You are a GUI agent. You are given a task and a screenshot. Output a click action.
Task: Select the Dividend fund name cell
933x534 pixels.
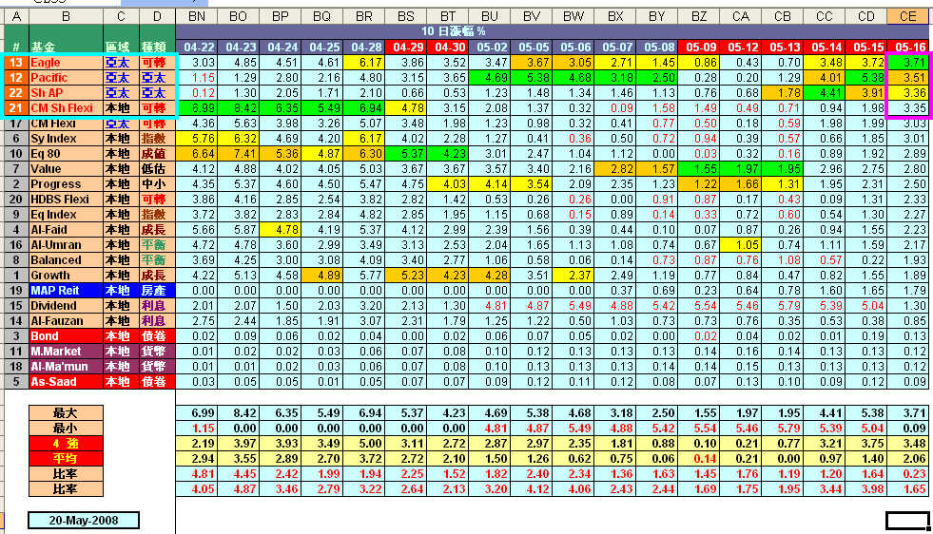[66, 306]
